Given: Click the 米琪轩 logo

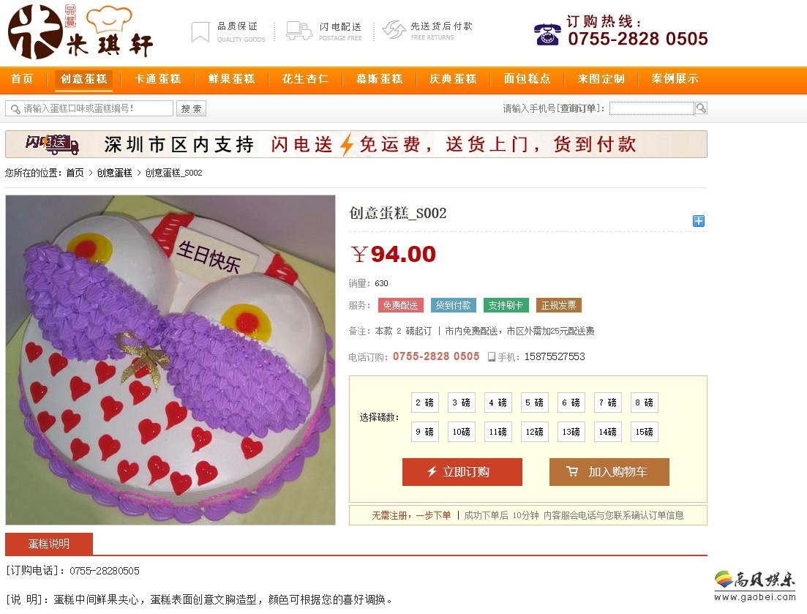Looking at the screenshot, I should click(80, 31).
